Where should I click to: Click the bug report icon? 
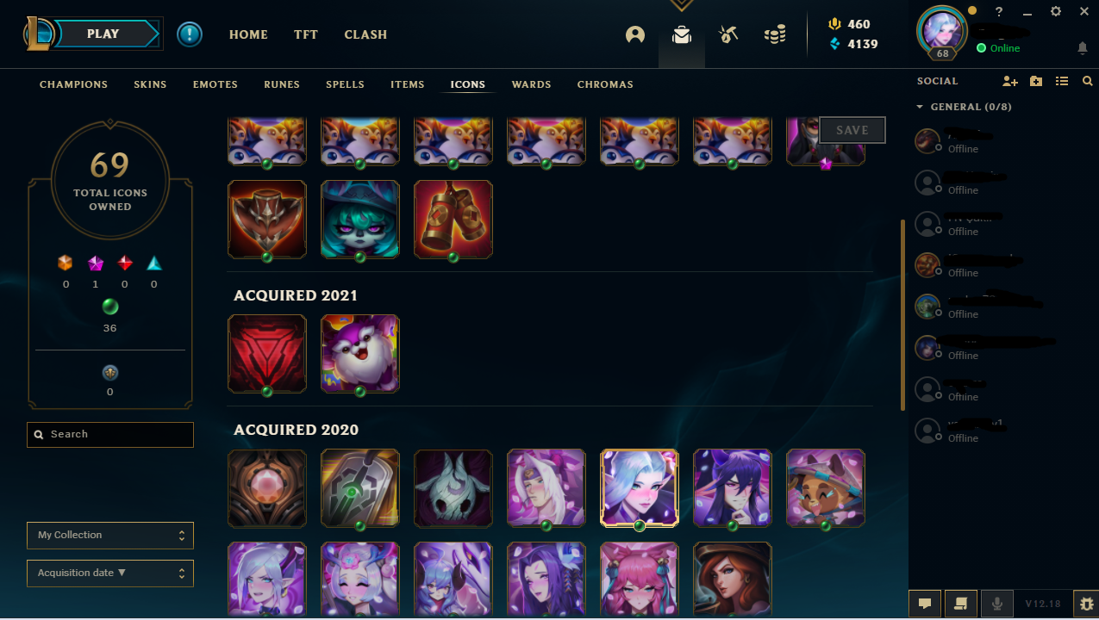coord(1085,604)
